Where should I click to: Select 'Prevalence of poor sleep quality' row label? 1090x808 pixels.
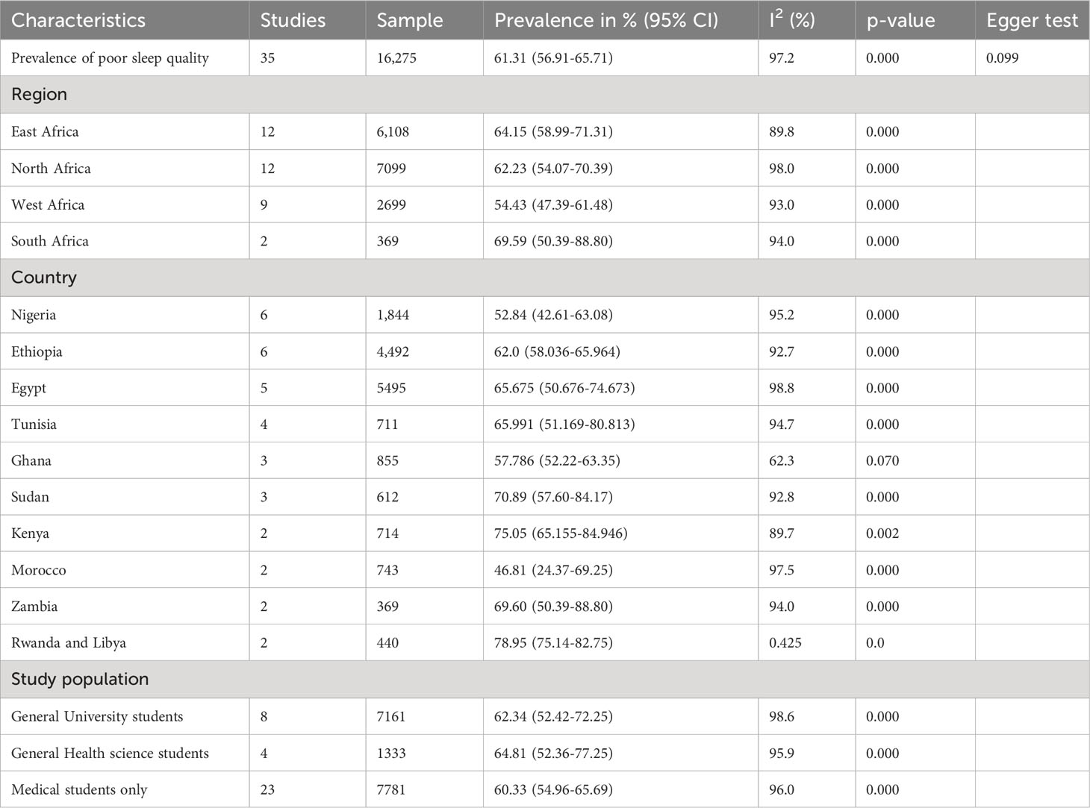(x=110, y=58)
